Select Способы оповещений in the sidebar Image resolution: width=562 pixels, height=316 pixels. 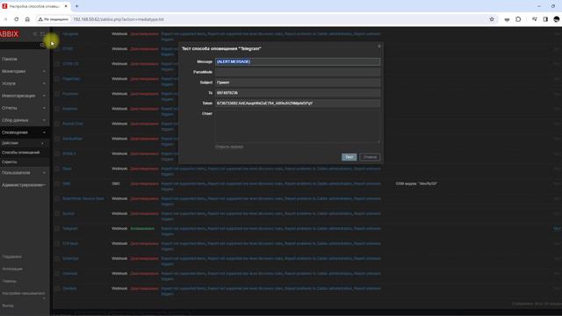click(x=21, y=152)
